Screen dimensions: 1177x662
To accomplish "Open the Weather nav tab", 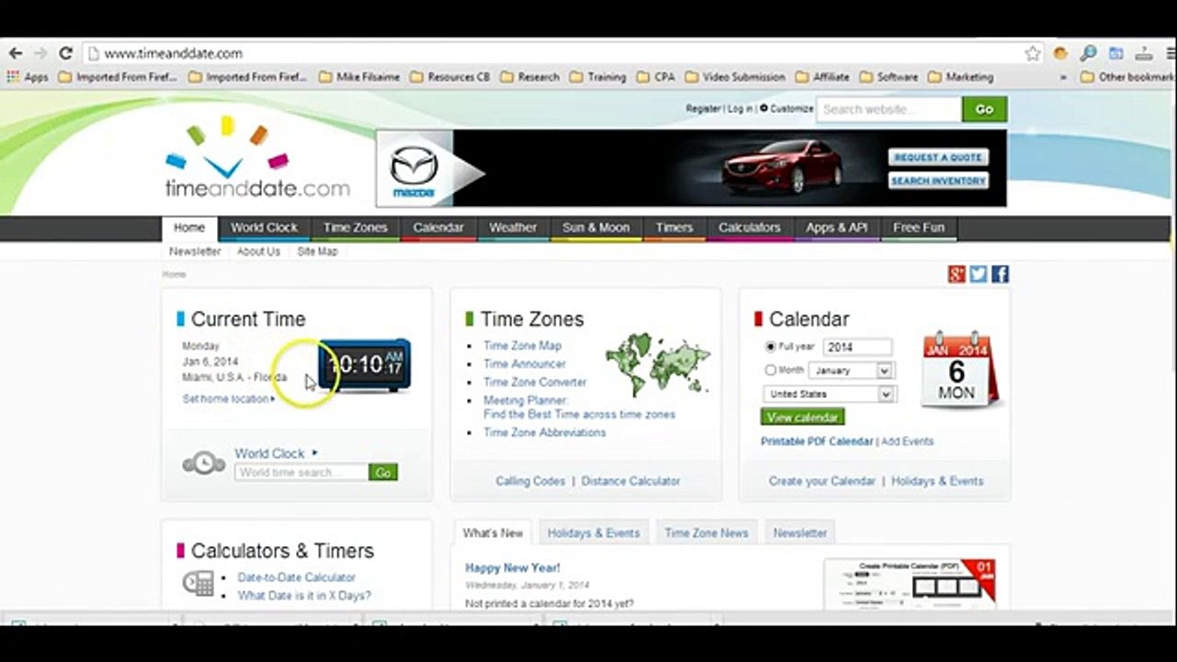I will tap(513, 228).
